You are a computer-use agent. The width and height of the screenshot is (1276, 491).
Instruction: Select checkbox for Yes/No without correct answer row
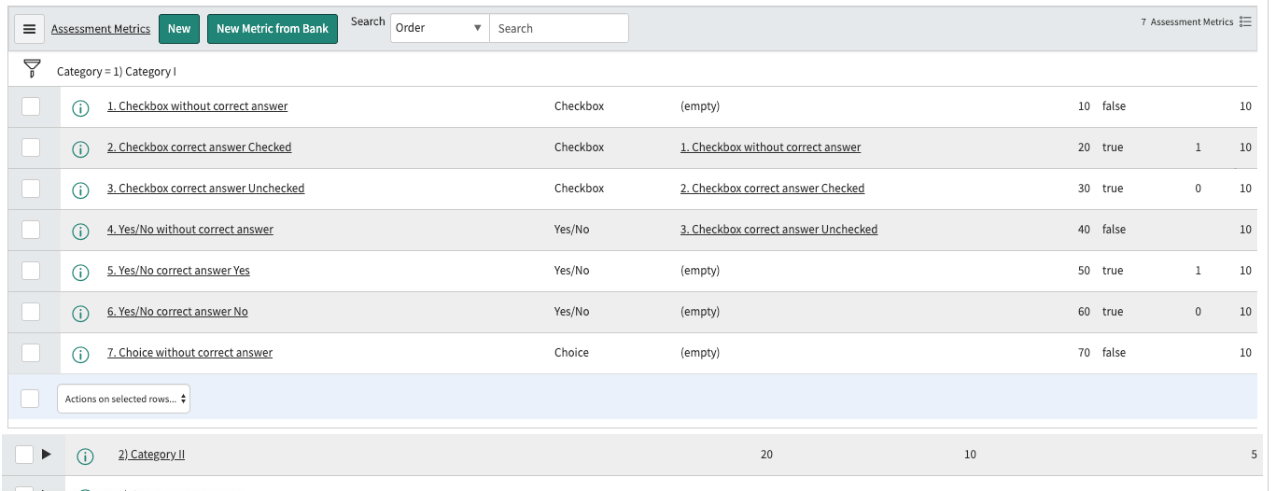(x=31, y=230)
